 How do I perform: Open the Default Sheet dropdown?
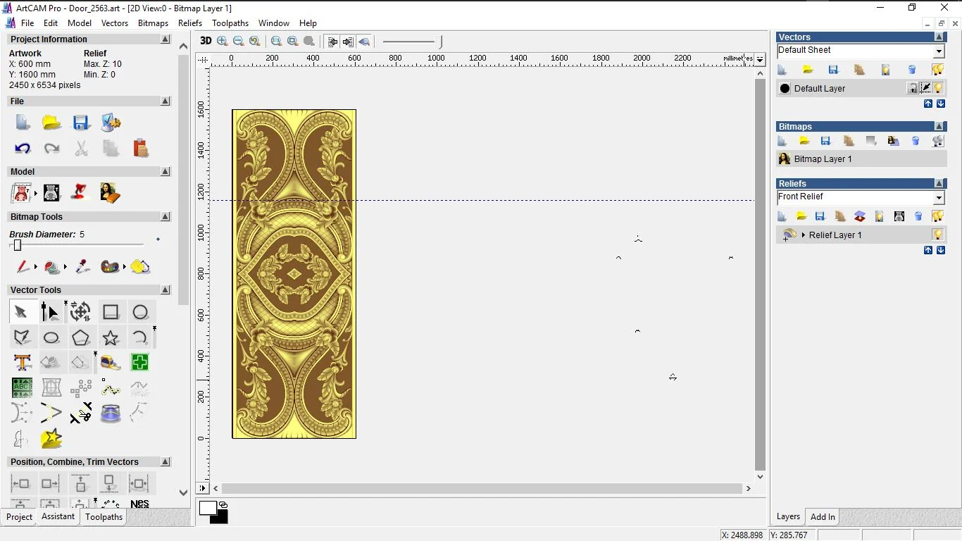(x=939, y=51)
